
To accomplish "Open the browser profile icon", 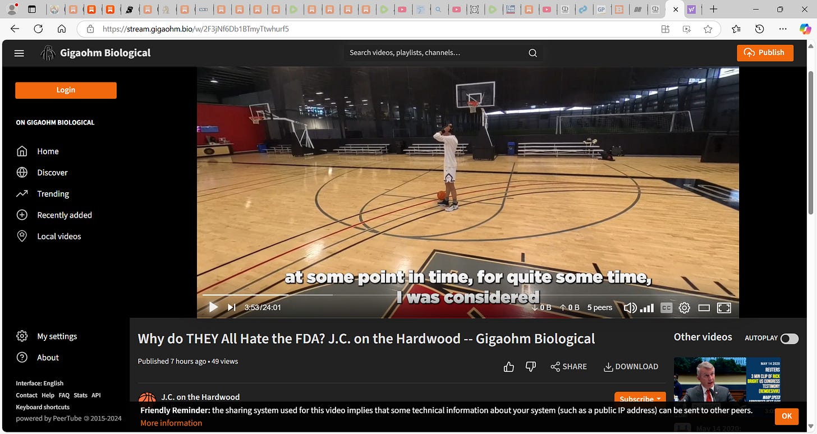I will click(x=11, y=9).
